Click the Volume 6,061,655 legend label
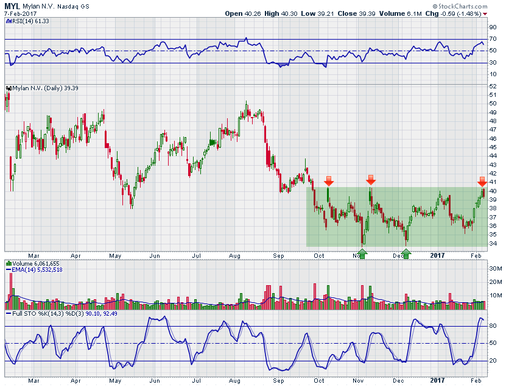Image resolution: width=506 pixels, height=390 pixels. 36,264
